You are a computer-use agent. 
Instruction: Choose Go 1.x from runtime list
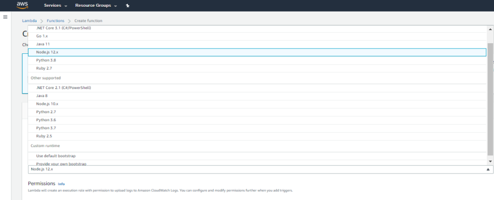42,36
